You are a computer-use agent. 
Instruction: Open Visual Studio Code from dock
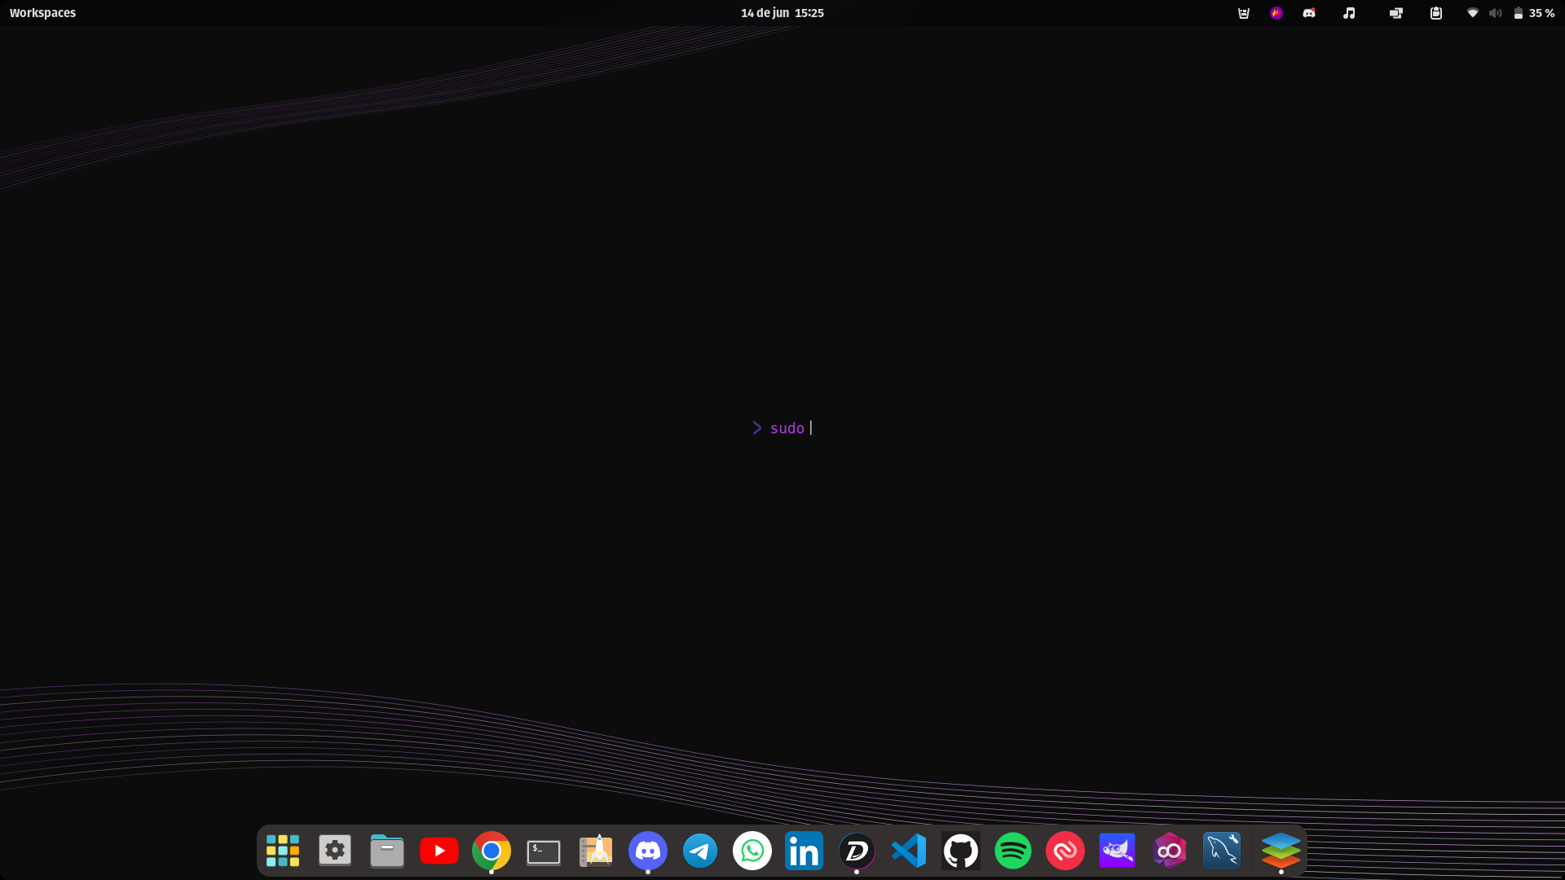(x=909, y=851)
